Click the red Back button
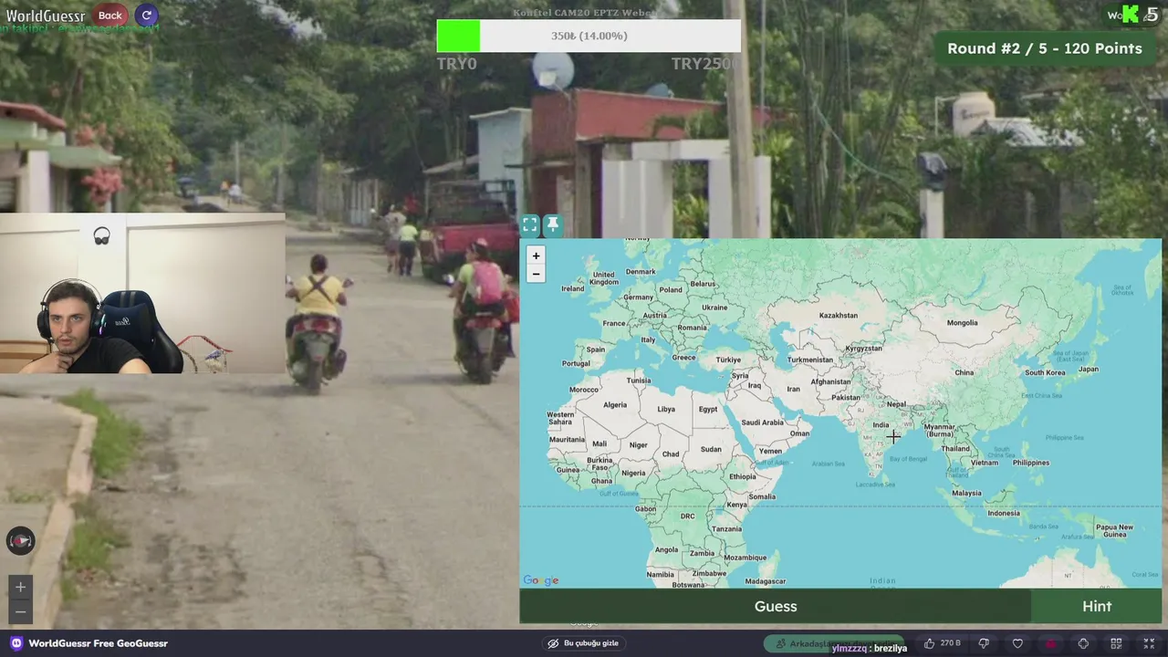The width and height of the screenshot is (1168, 657). 110,15
